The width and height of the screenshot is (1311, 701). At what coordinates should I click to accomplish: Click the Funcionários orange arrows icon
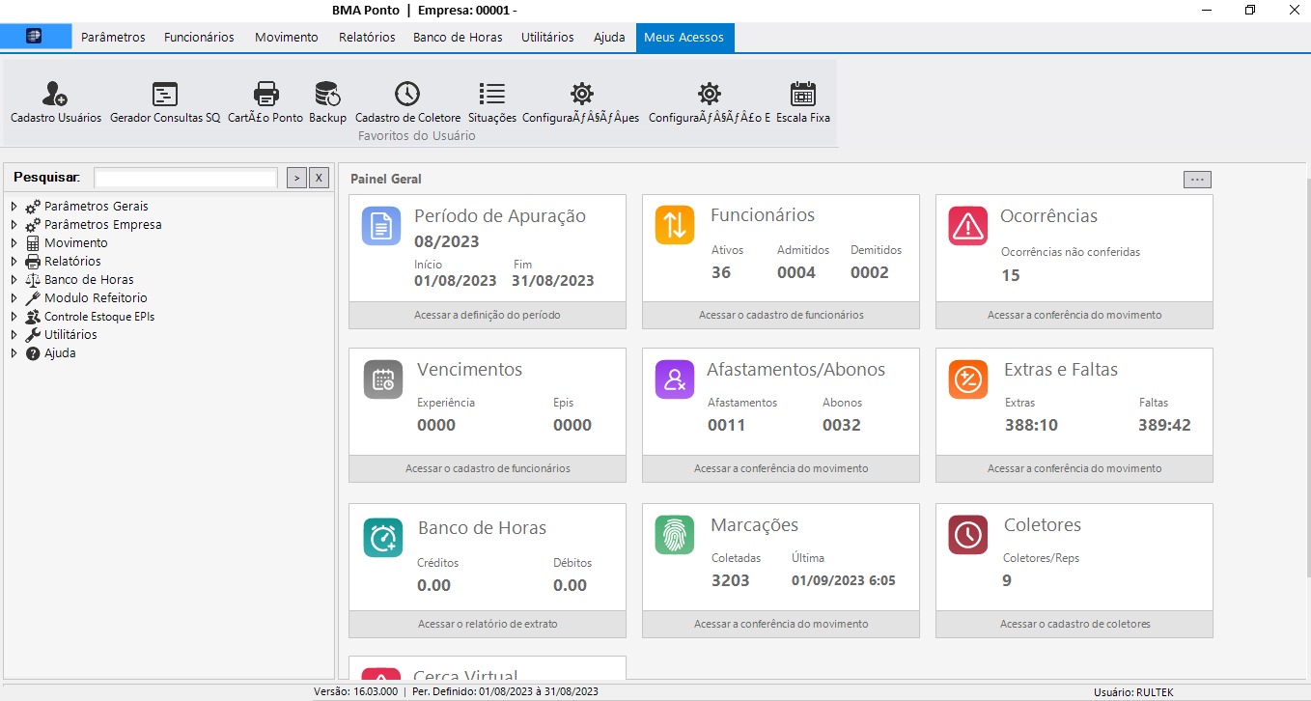click(675, 225)
